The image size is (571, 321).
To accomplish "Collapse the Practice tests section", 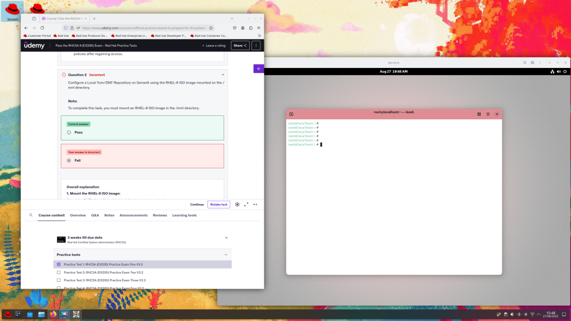I will point(226,255).
